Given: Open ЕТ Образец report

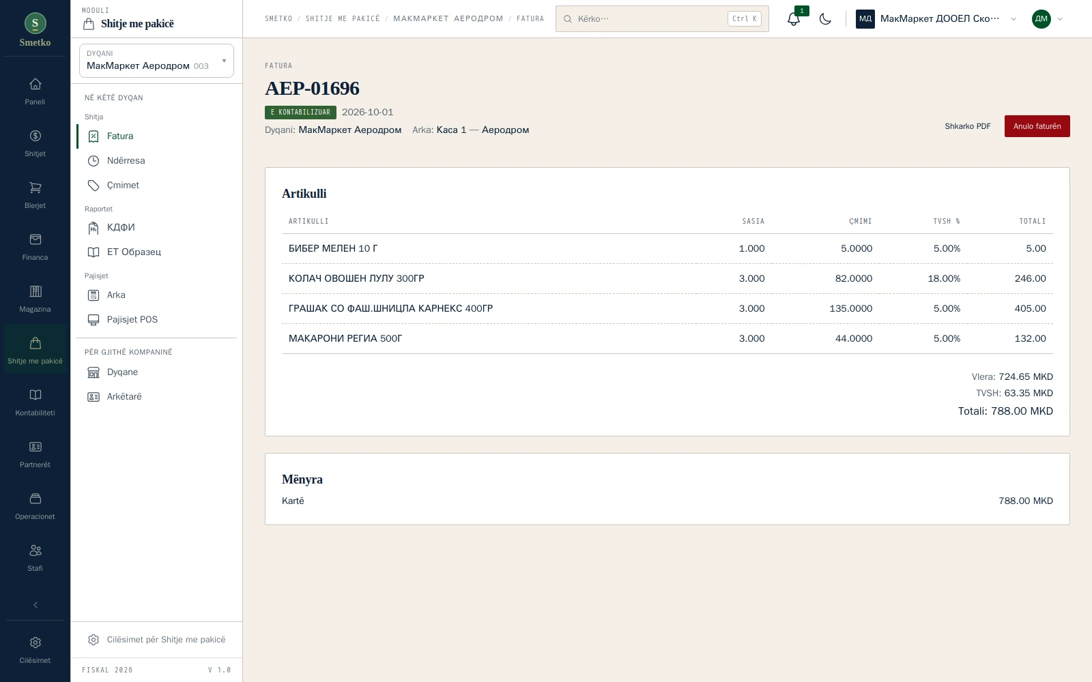Looking at the screenshot, I should point(156,252).
